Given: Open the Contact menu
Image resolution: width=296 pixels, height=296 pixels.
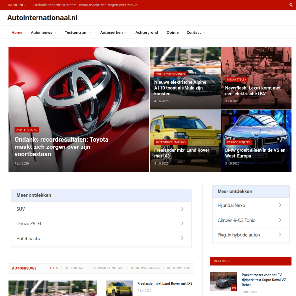Looking at the screenshot, I should (194, 32).
